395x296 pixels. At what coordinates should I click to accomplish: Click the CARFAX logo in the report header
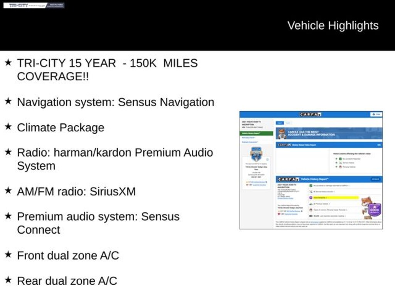click(x=311, y=114)
